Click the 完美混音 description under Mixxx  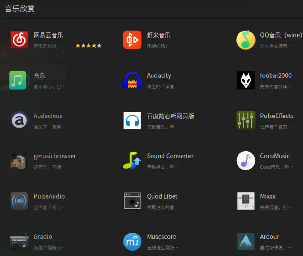276,207
